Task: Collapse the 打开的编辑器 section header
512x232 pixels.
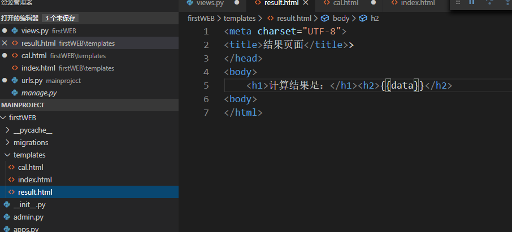Action: [x=89, y=18]
